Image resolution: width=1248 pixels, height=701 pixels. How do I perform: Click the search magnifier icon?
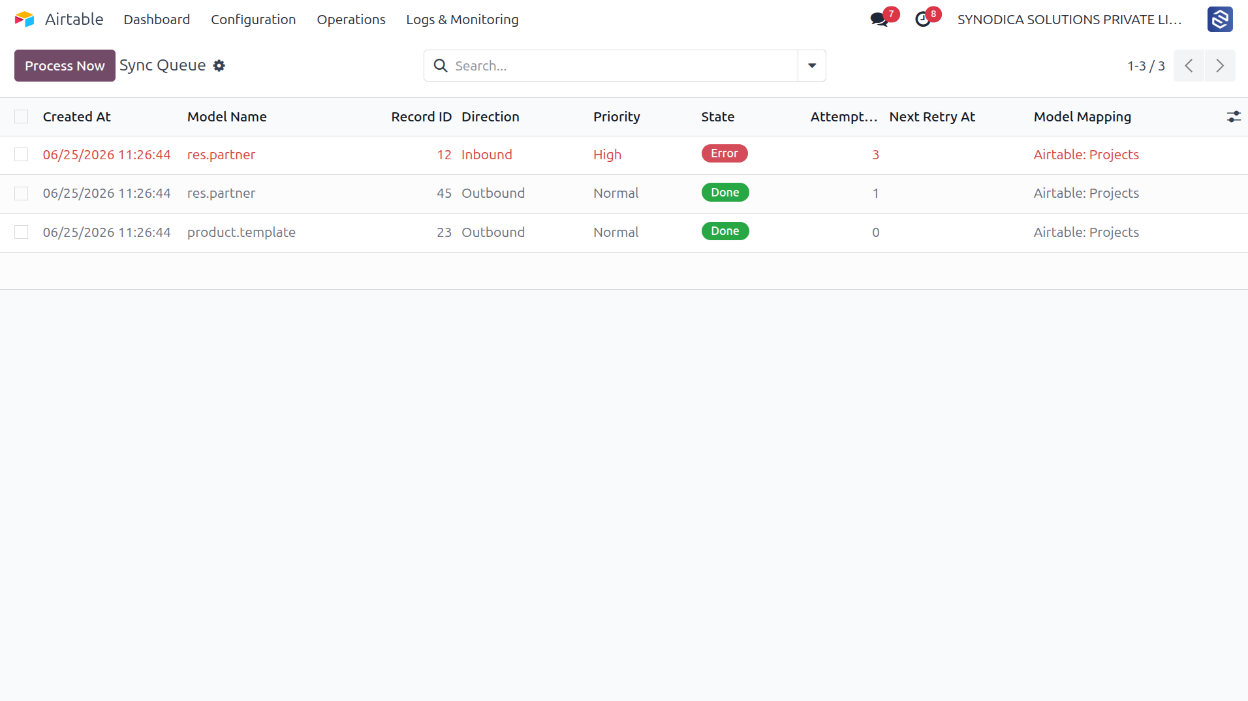pos(441,65)
